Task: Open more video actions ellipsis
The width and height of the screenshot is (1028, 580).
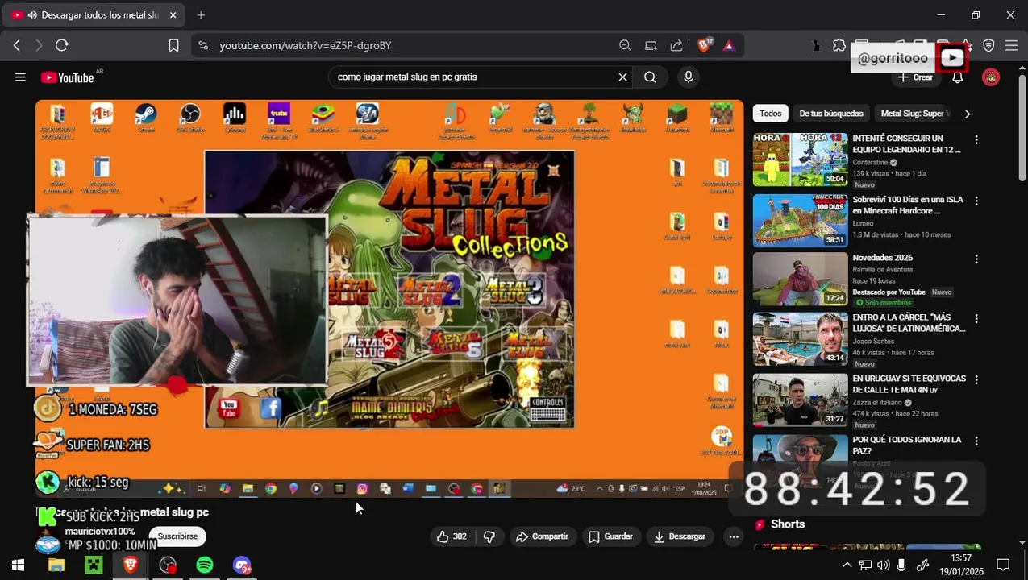Action: [733, 536]
